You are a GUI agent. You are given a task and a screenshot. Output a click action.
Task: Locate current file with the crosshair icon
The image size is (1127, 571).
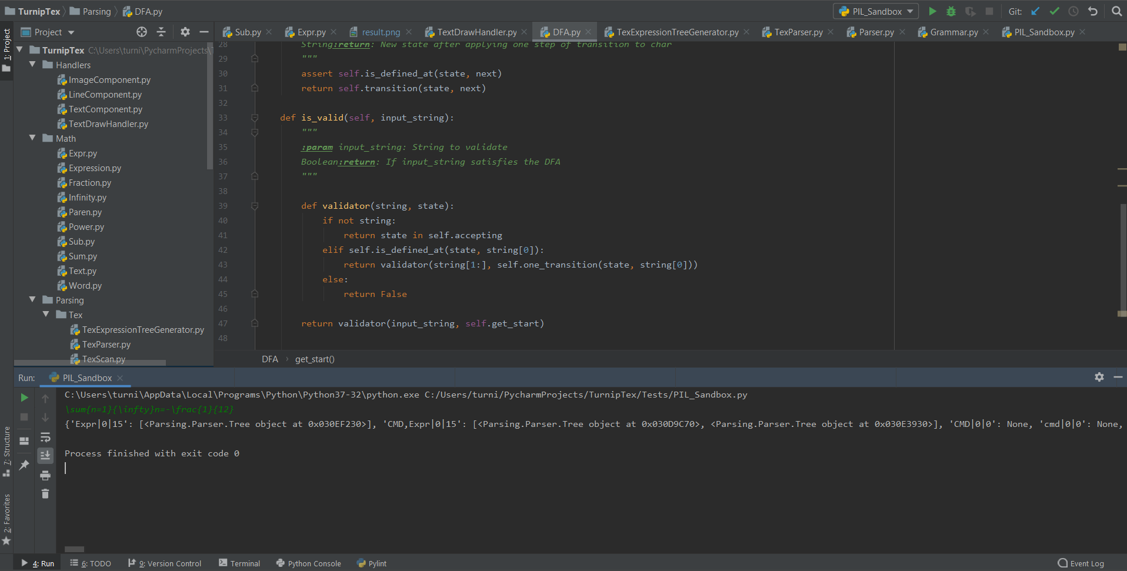coord(142,32)
